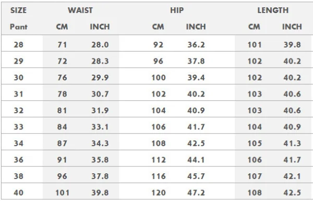Select hip inch value 44.1
This screenshot has height=201, width=313.
point(196,160)
